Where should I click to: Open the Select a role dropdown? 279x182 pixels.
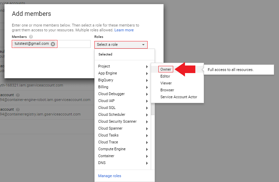tap(121, 45)
